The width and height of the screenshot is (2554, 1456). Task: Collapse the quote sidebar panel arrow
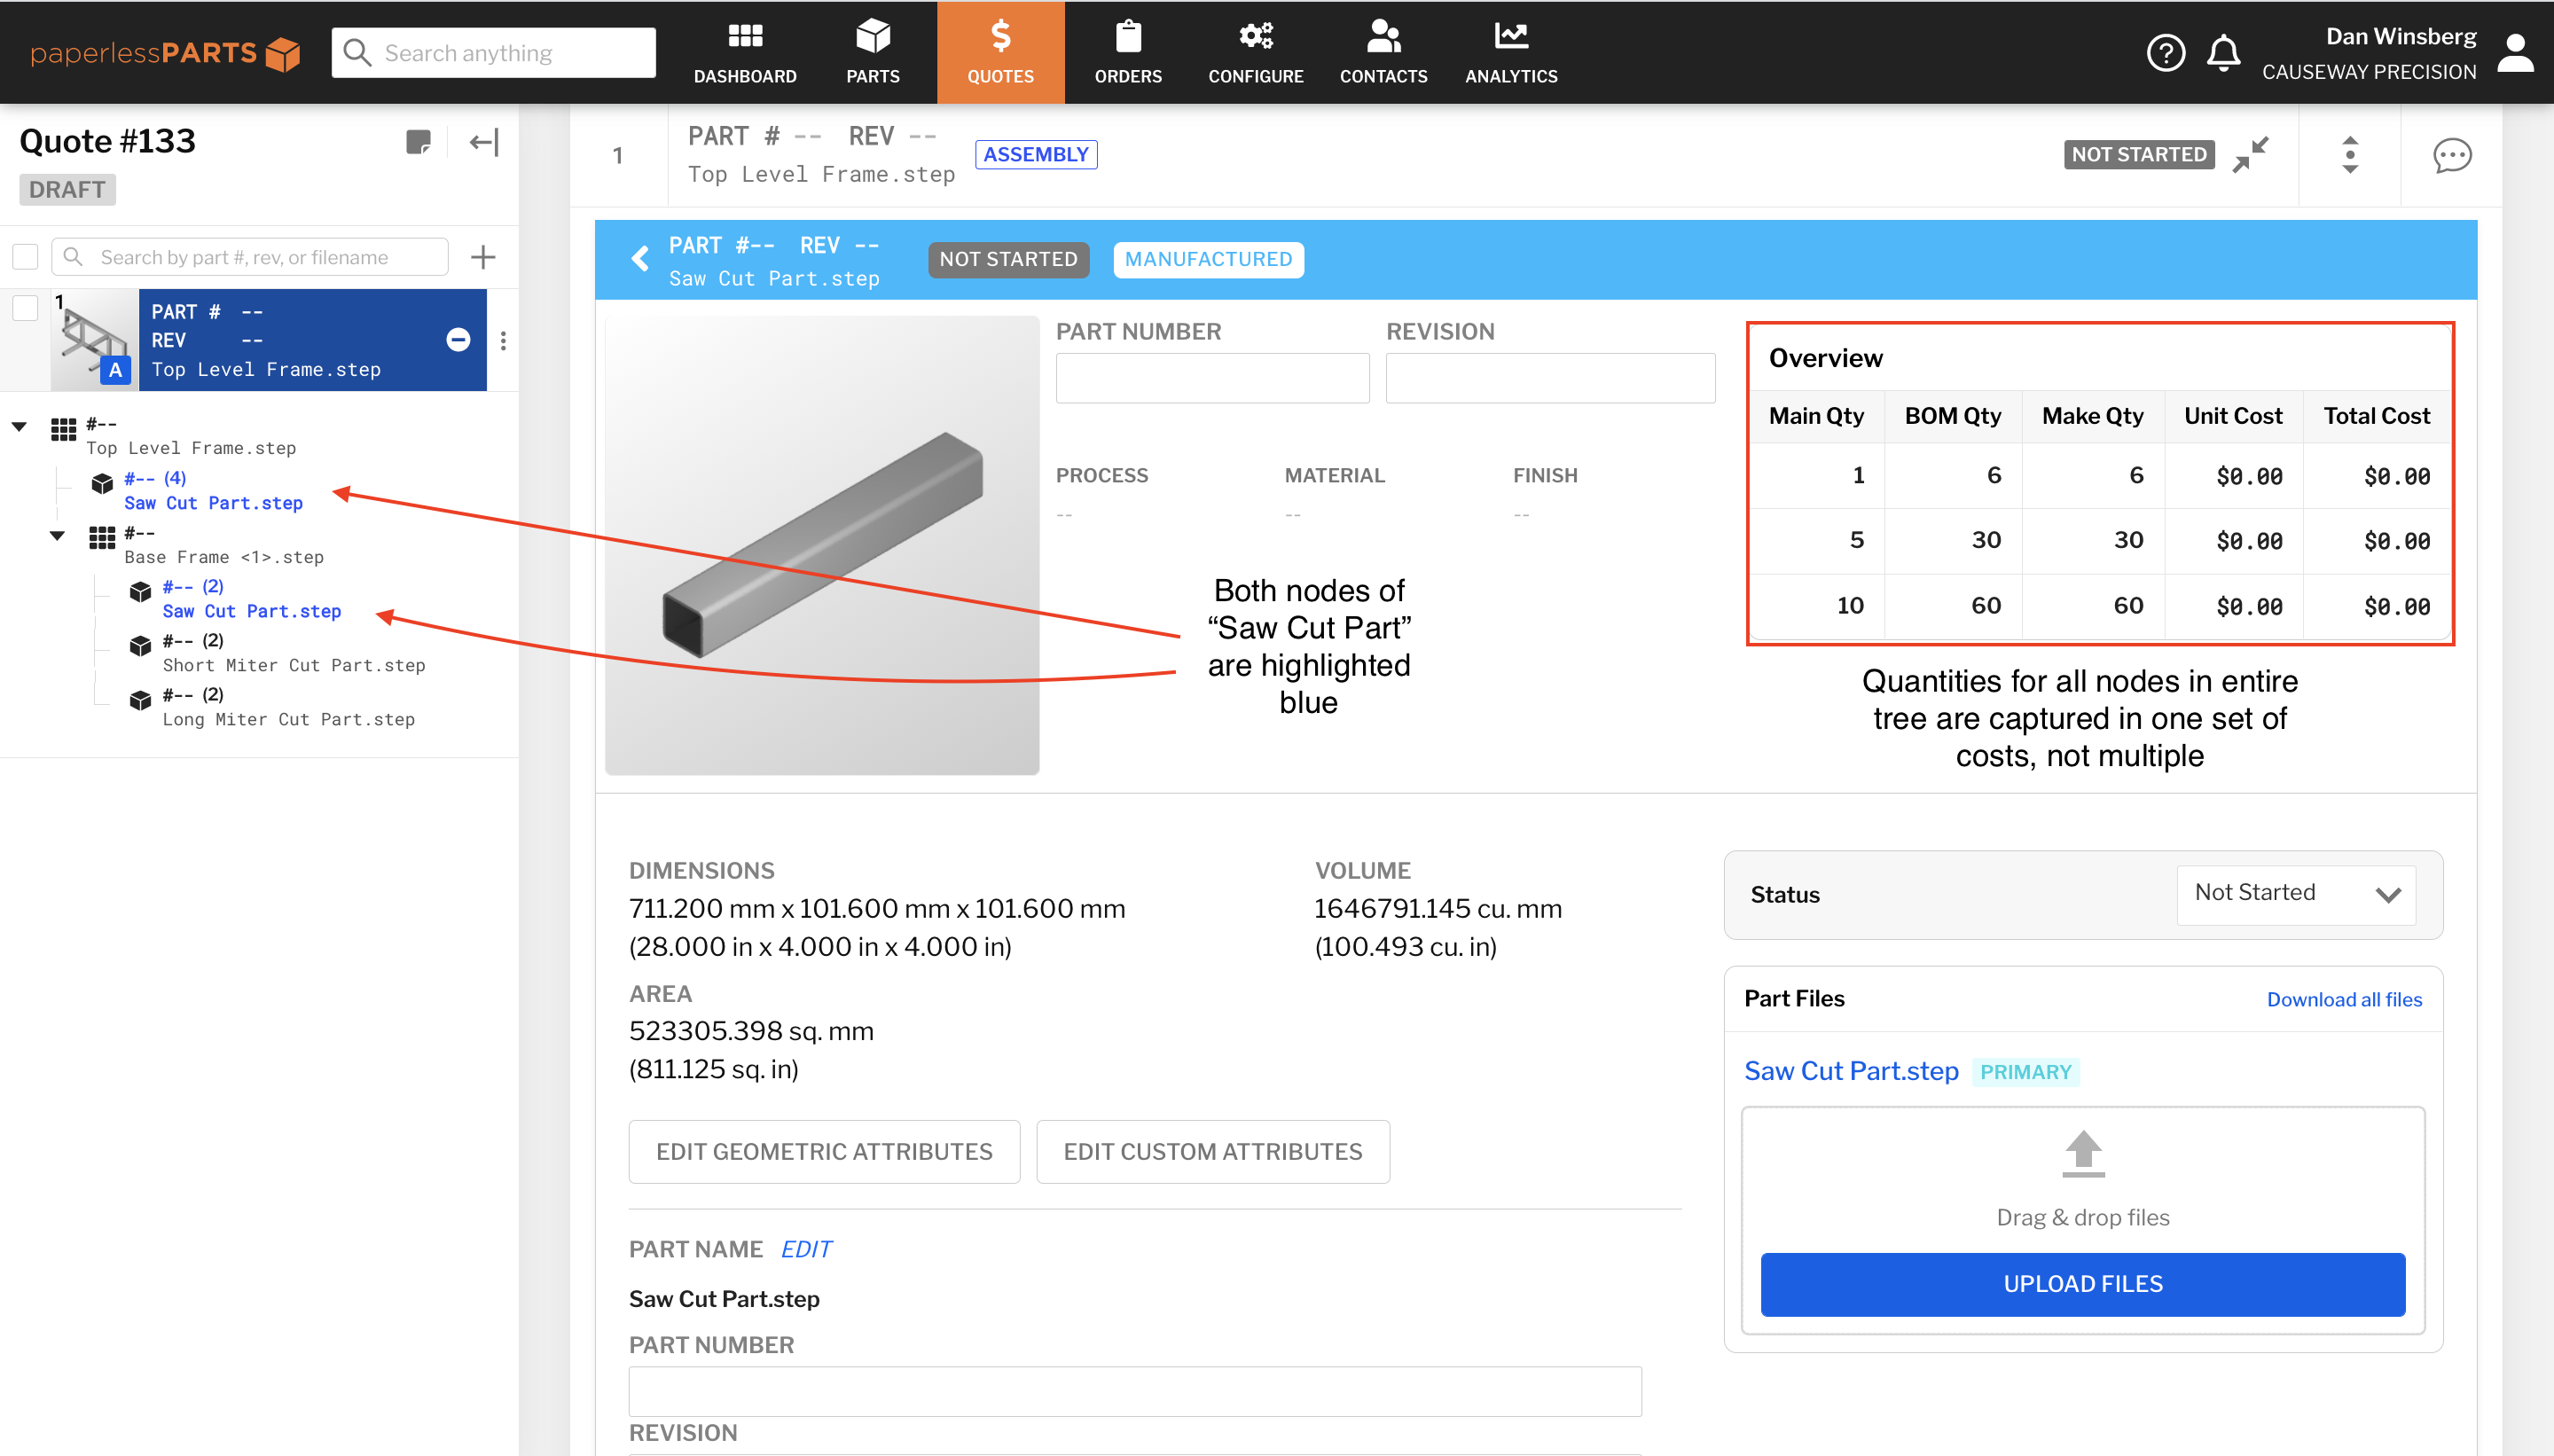click(x=484, y=142)
